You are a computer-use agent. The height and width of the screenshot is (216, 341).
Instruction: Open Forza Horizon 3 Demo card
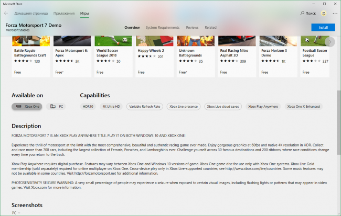tap(278, 56)
